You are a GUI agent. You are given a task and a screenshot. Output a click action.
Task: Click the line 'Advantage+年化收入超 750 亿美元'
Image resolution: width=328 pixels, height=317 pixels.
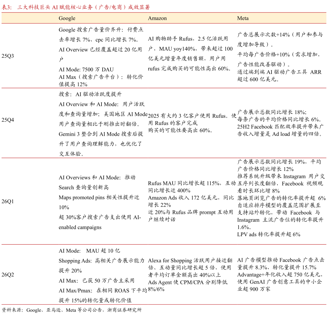coord(279,274)
